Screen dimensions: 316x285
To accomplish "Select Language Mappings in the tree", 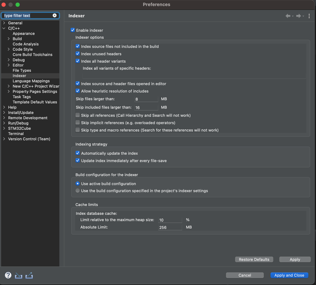I will 31,81.
